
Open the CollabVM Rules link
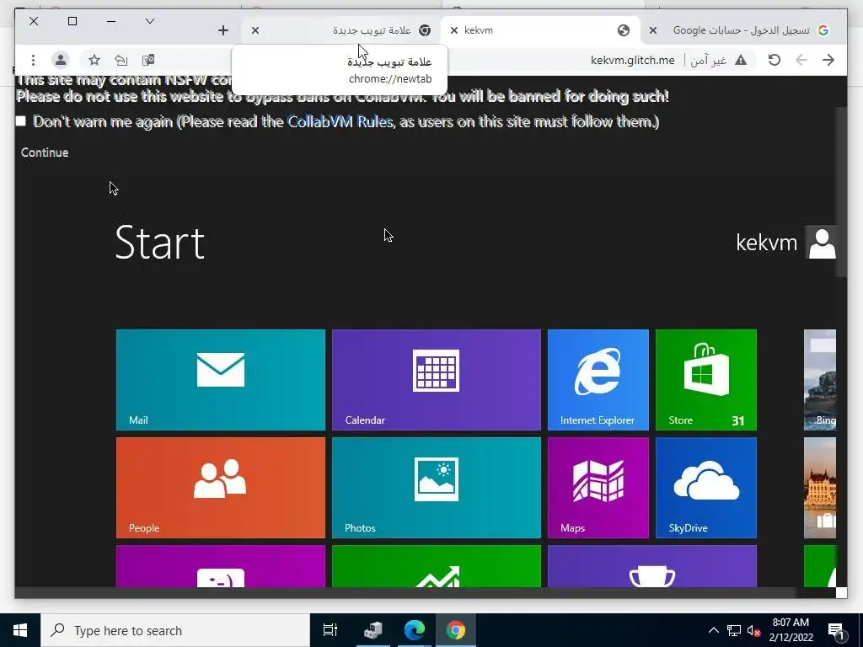coord(340,121)
